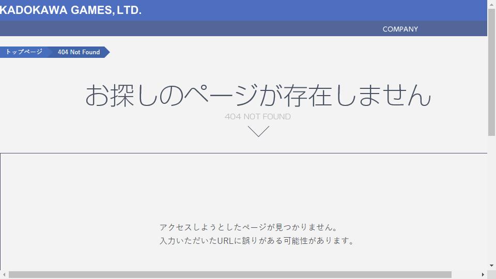
Task: Click the vertical scrollbar down arrow
Action: point(491,266)
